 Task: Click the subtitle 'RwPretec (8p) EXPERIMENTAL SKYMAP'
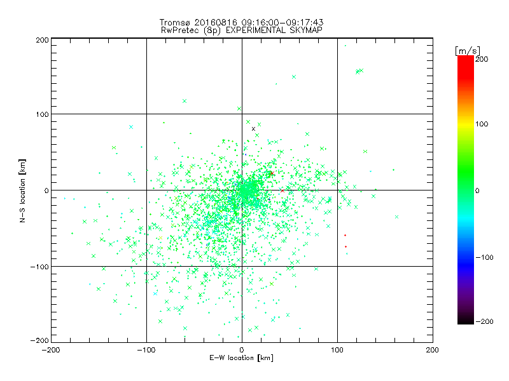click(x=242, y=30)
